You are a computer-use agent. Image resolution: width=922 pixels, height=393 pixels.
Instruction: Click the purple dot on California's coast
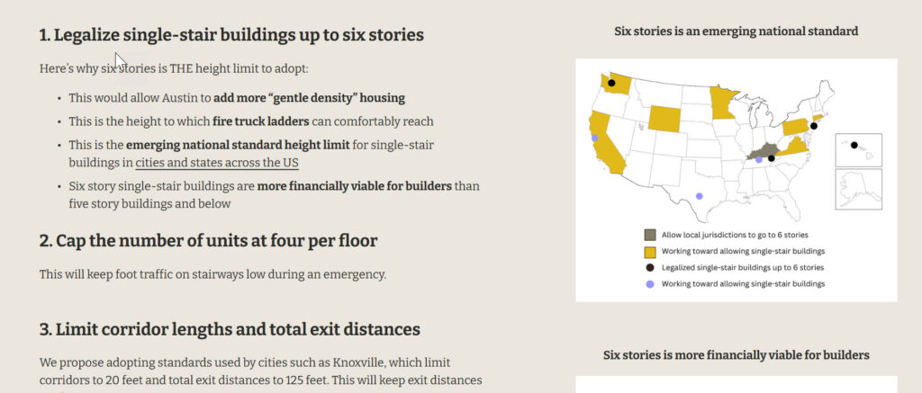594,138
